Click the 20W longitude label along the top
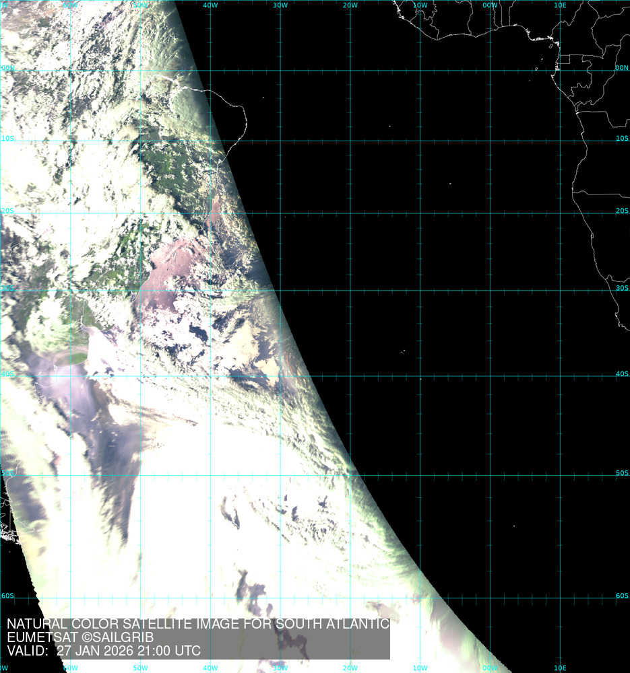This screenshot has width=630, height=673. 350,5
